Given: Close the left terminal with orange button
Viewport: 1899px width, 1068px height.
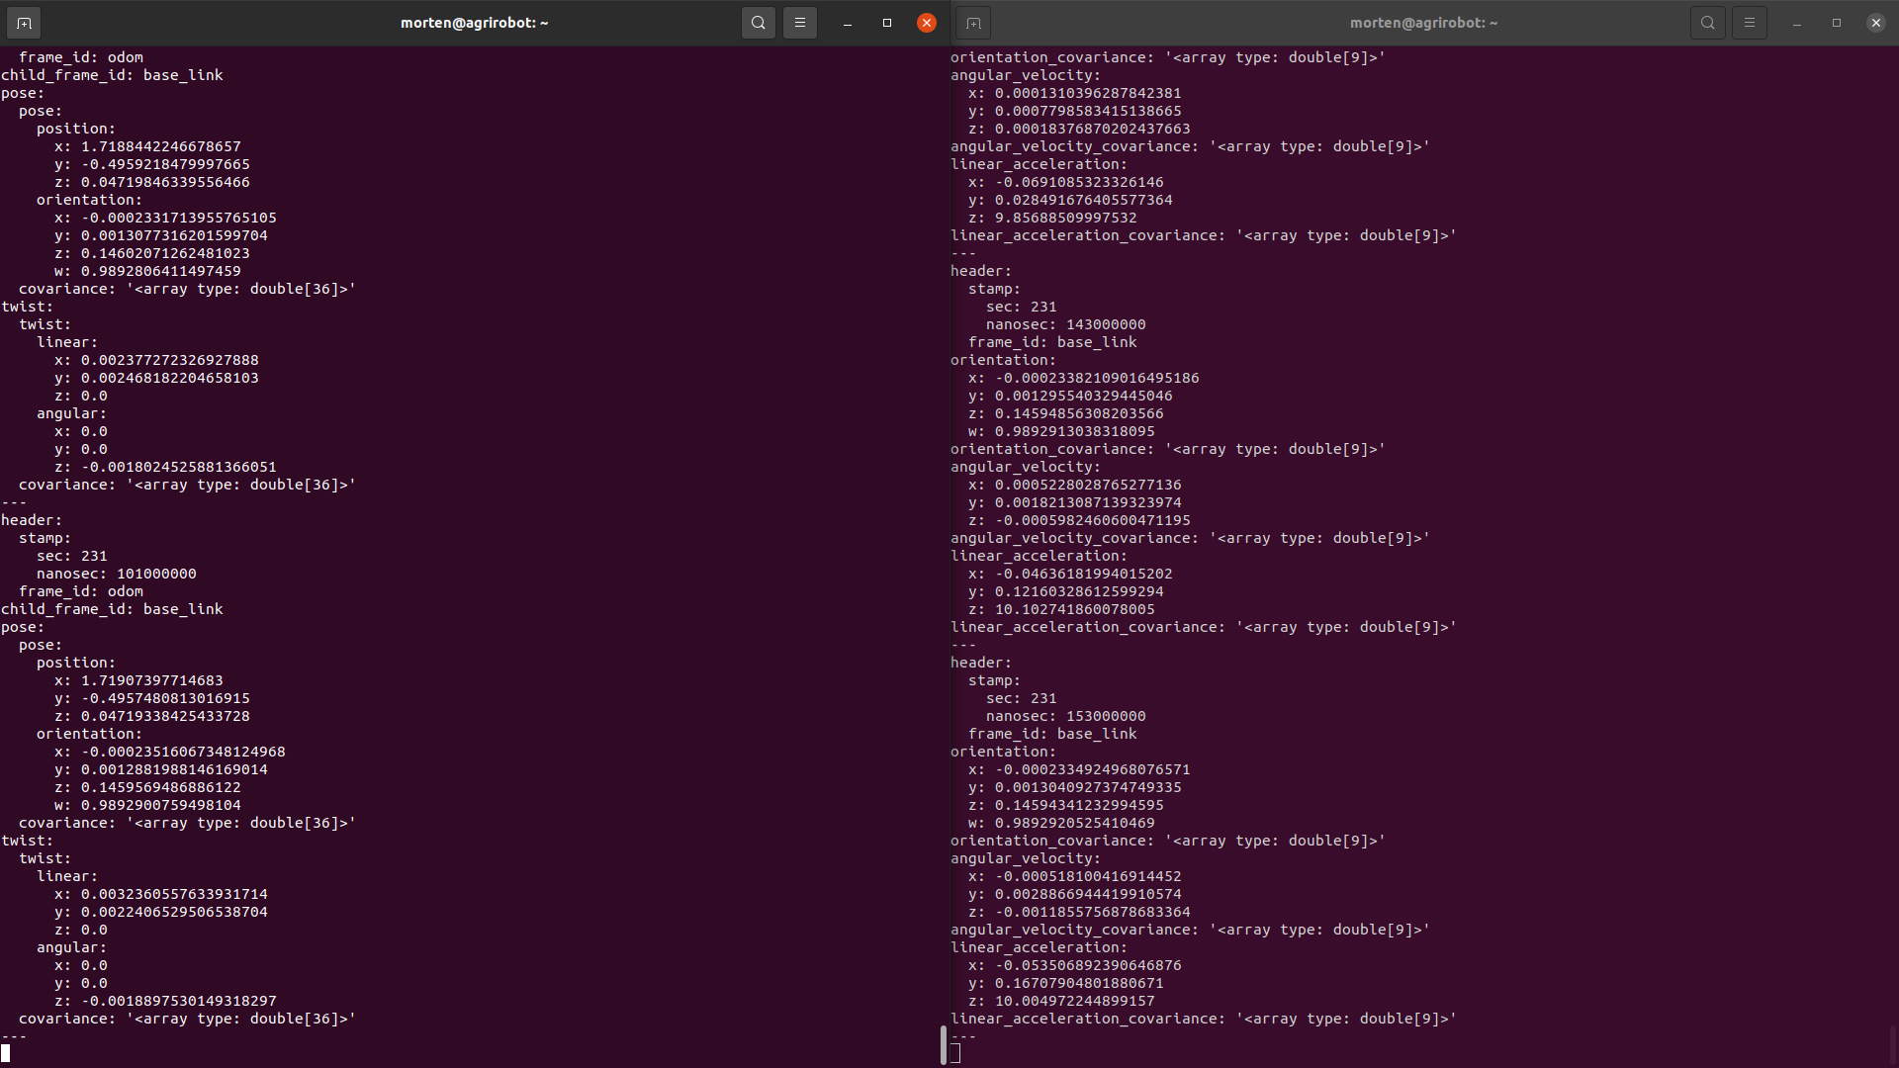Looking at the screenshot, I should (x=927, y=23).
